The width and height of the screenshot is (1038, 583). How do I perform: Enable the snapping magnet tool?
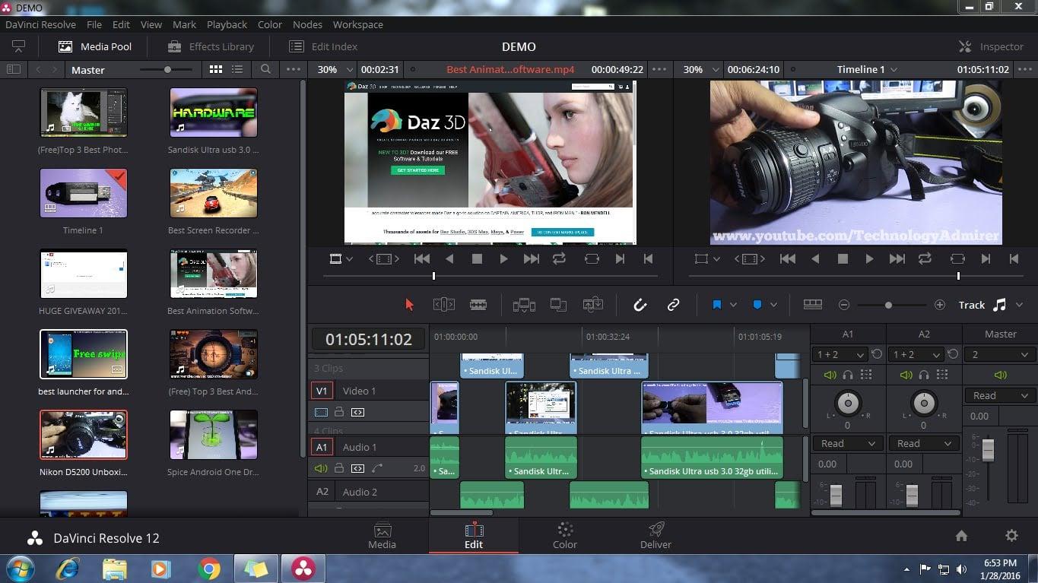(640, 304)
